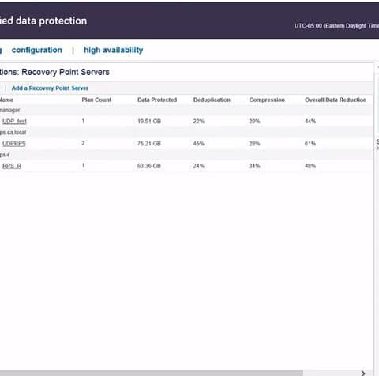Click the Overall Data Reduction column header

336,100
